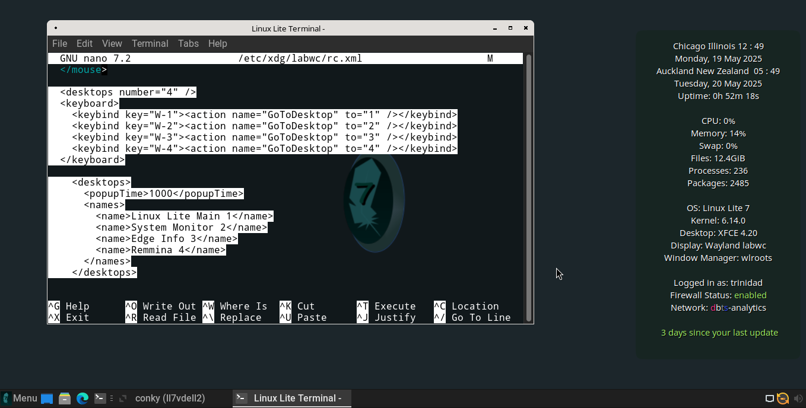This screenshot has width=806, height=408.
Task: Click the '3 days since your last update' text
Action: click(x=719, y=333)
